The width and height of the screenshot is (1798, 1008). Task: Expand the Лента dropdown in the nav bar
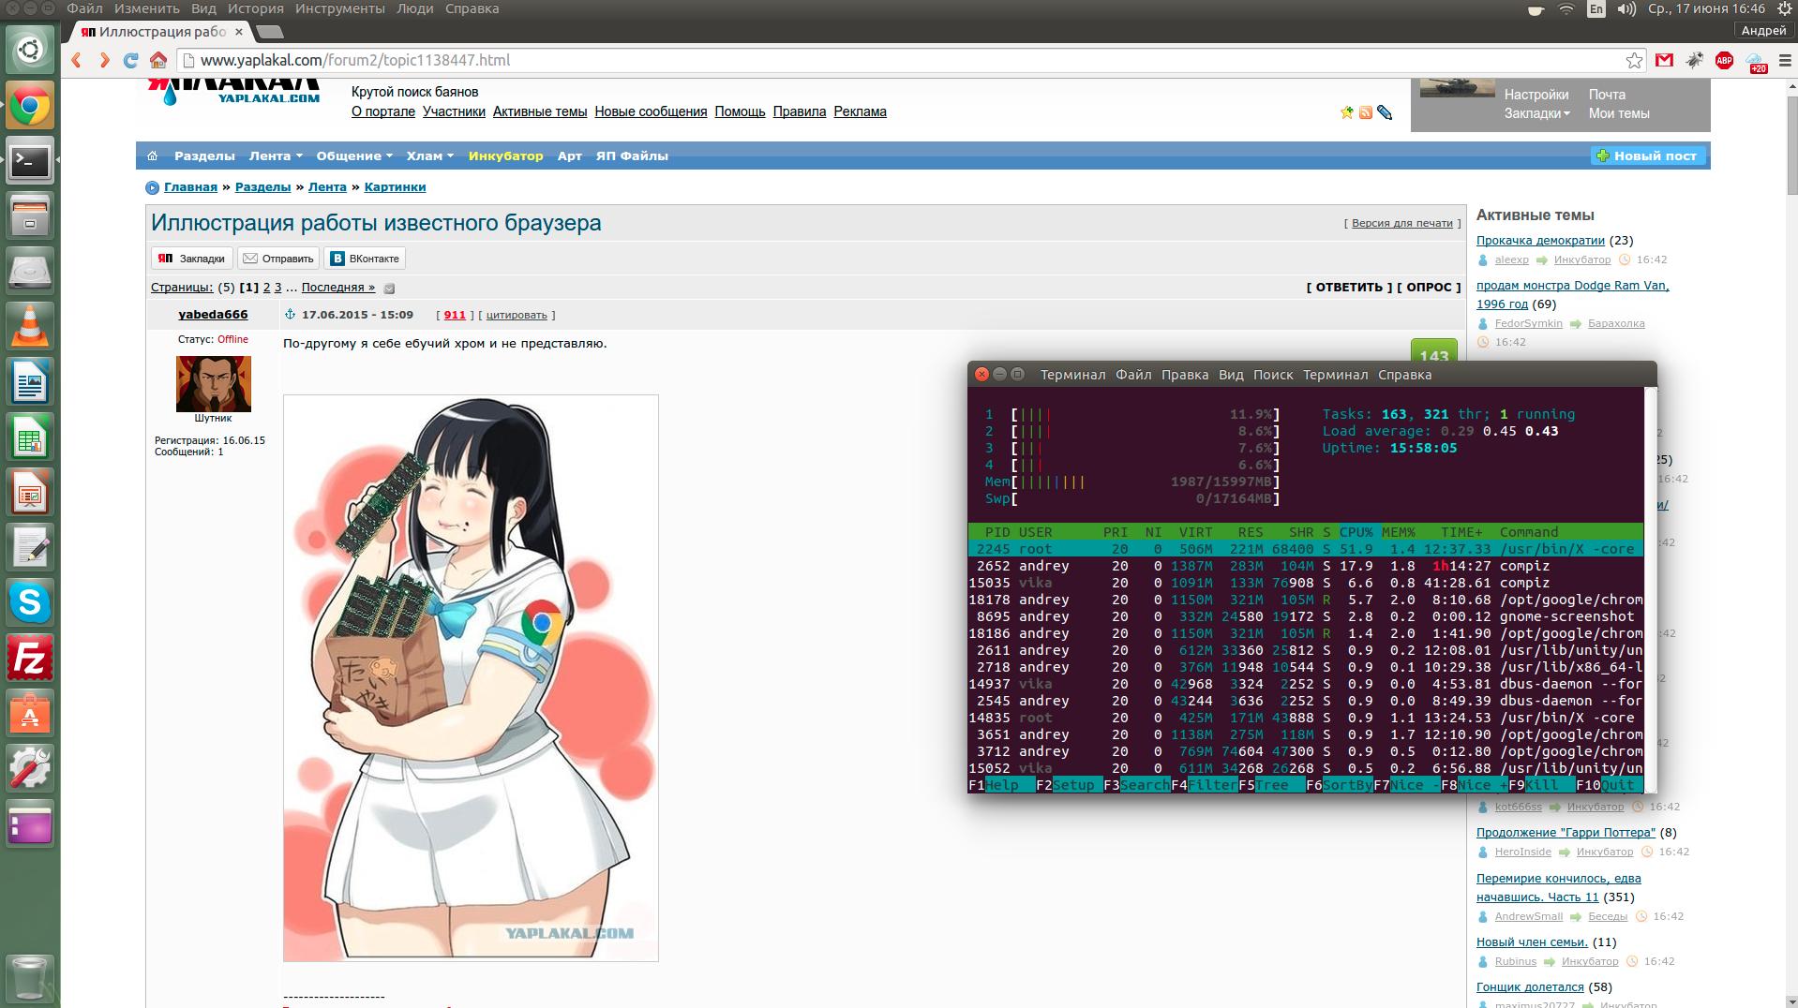coord(276,156)
